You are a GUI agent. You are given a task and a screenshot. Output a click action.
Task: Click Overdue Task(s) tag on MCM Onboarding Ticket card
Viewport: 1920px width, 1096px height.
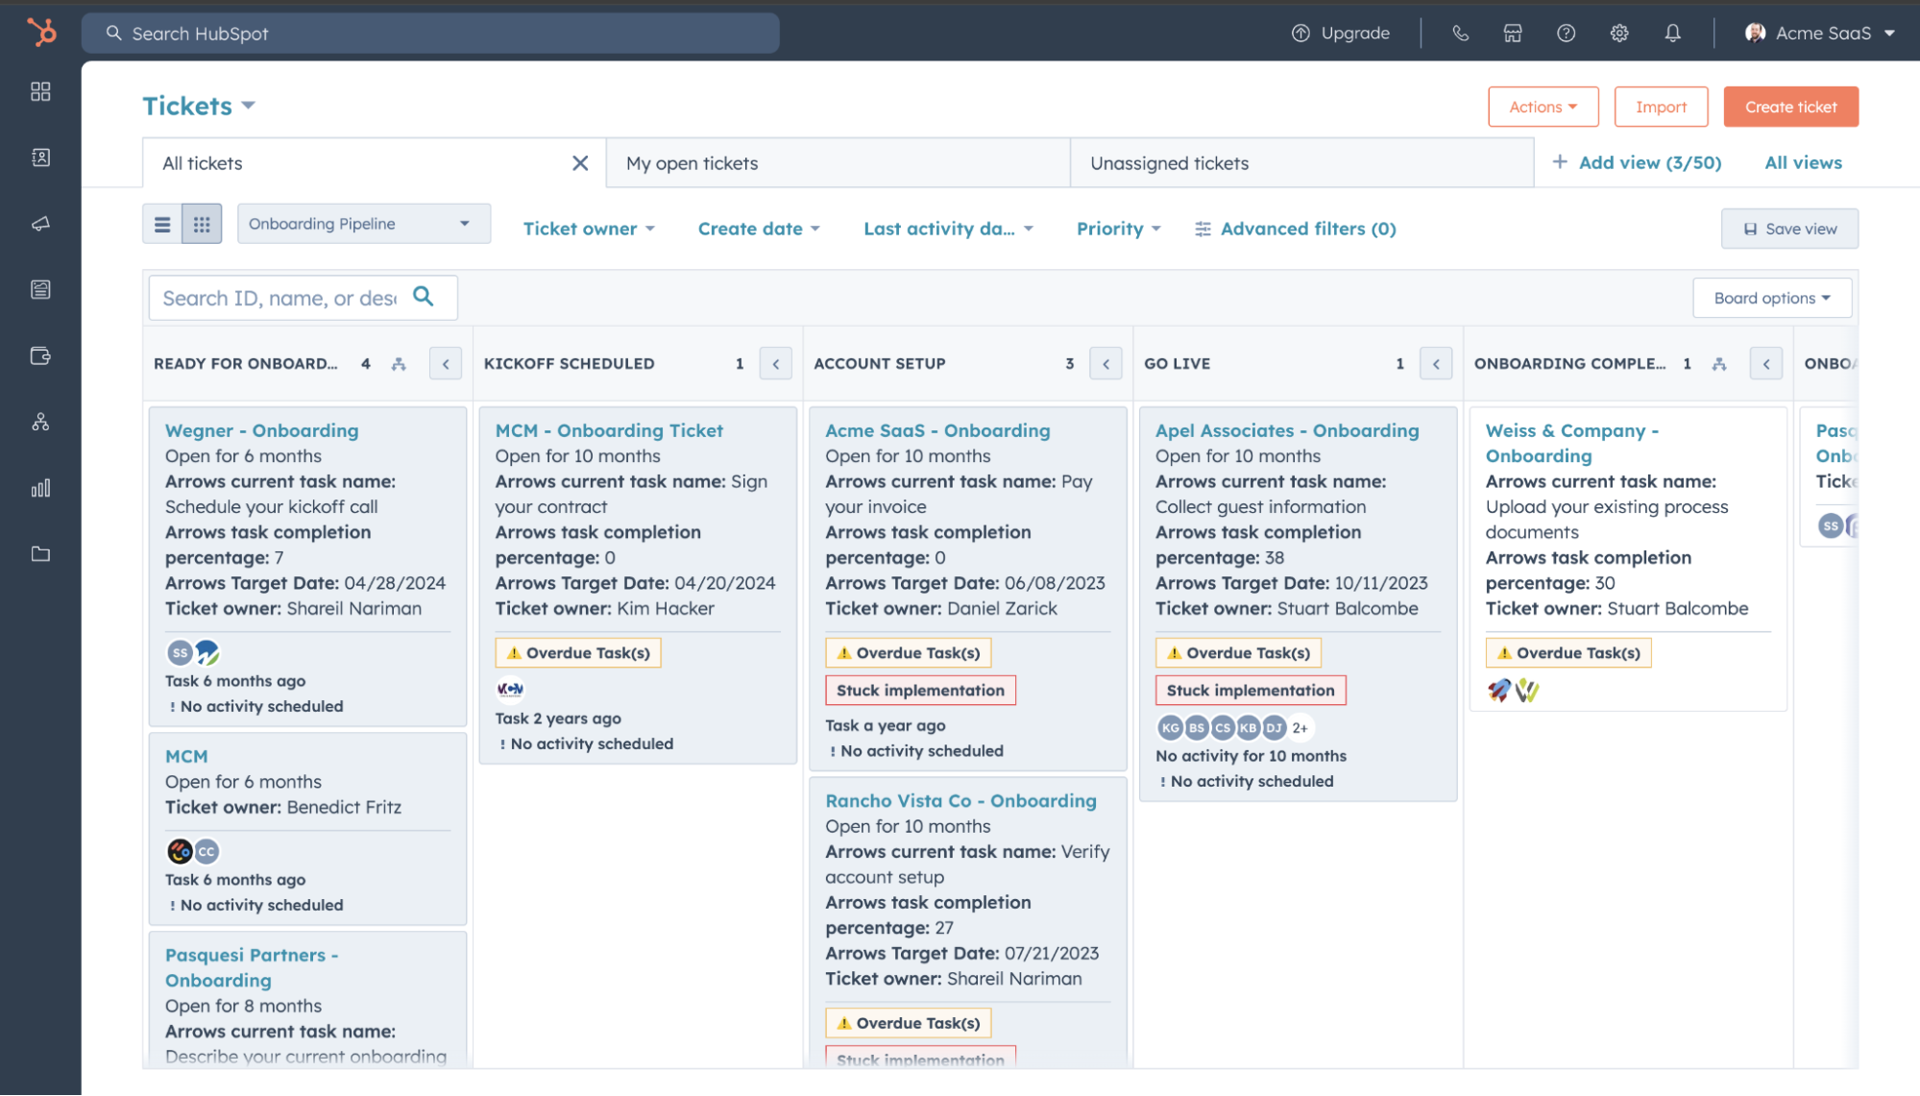tap(578, 653)
